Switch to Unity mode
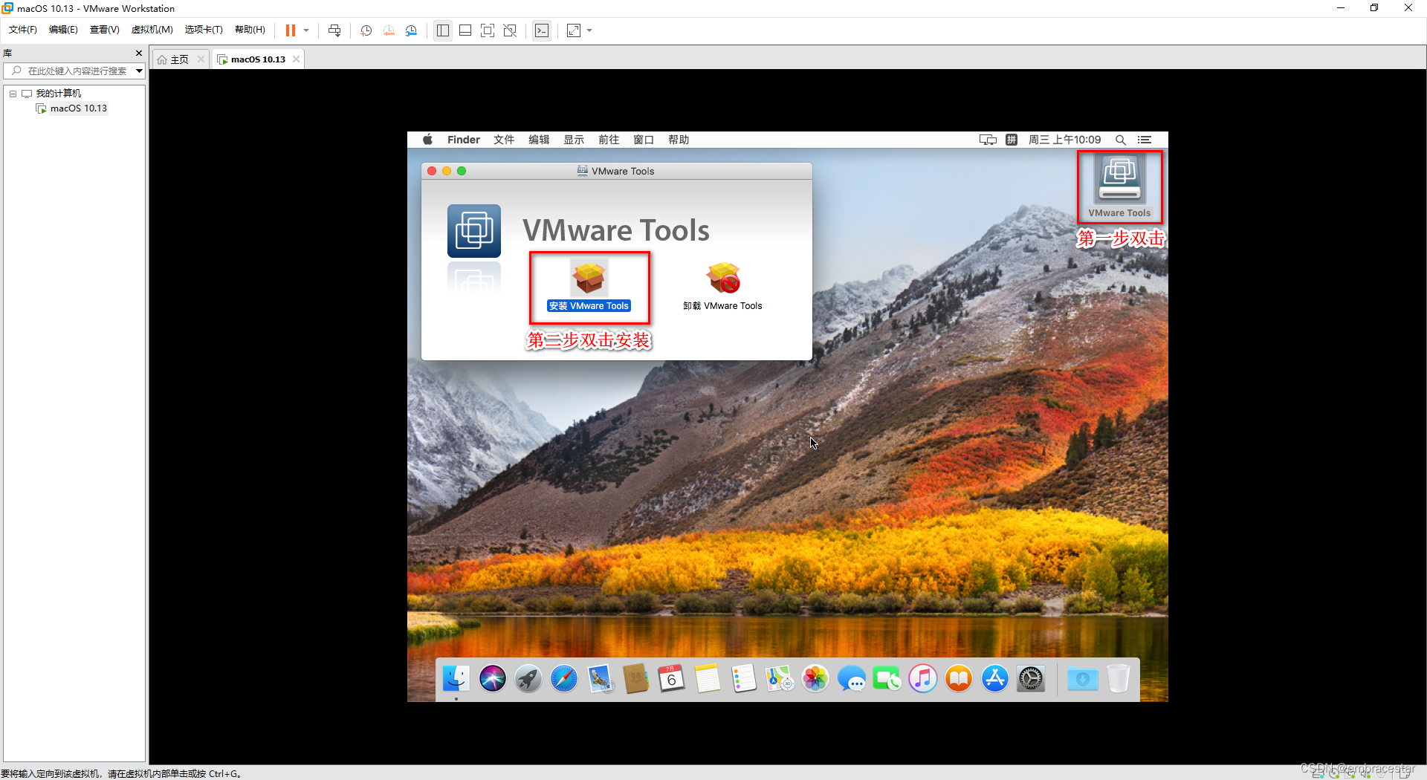 click(510, 30)
